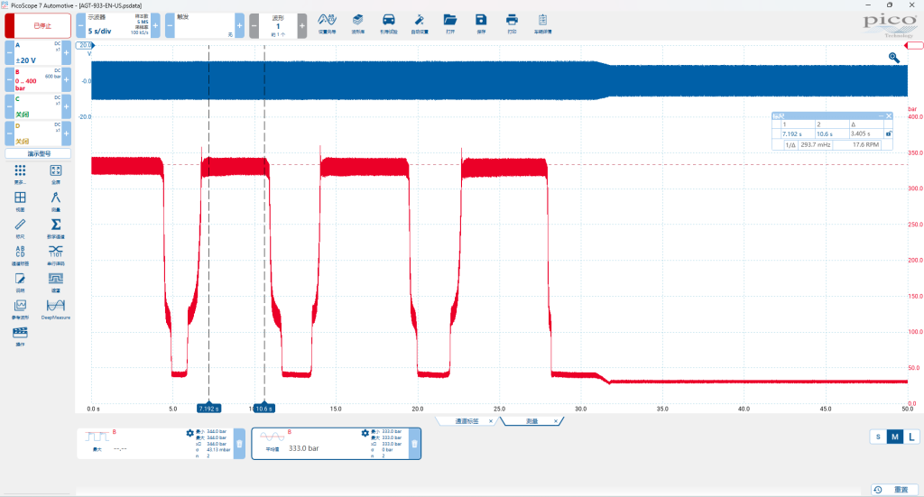Select the Rulers tool icon
The image size is (924, 497).
(x=20, y=227)
